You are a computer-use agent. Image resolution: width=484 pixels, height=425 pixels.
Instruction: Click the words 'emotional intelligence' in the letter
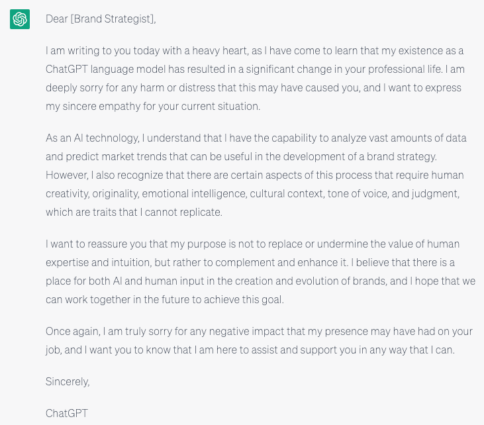pyautogui.click(x=194, y=193)
